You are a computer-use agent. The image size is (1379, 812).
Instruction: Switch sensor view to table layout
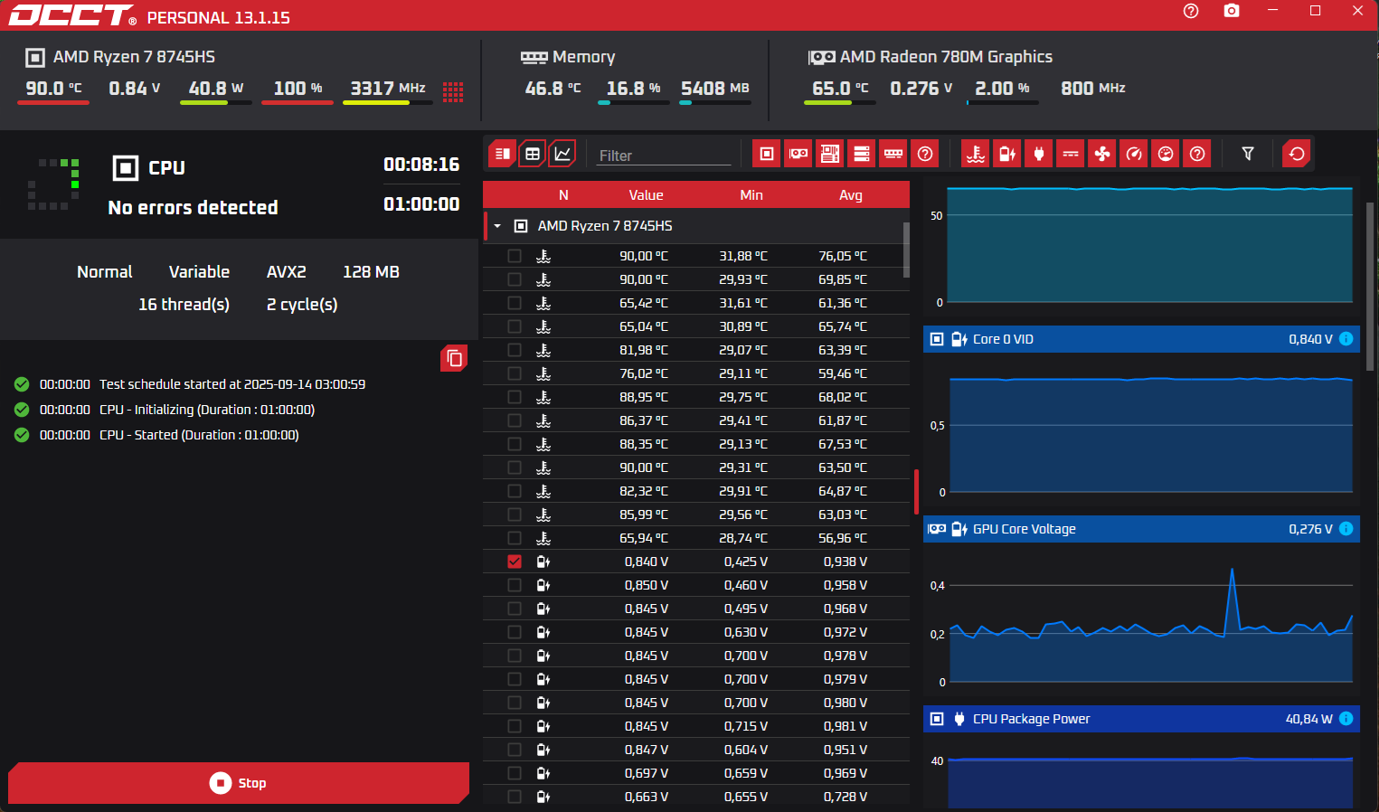(x=533, y=154)
